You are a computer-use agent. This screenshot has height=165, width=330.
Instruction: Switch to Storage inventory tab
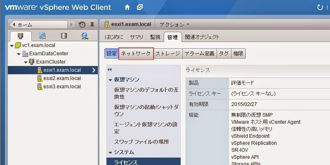click(x=64, y=36)
